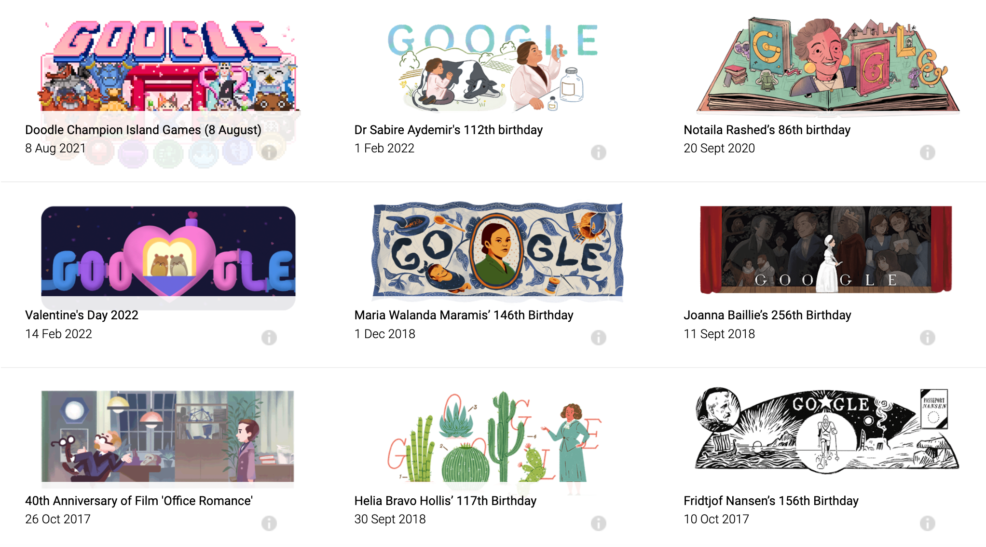Click Joanna Baillie theater stage doodle image
The width and height of the screenshot is (986, 547).
(x=826, y=250)
